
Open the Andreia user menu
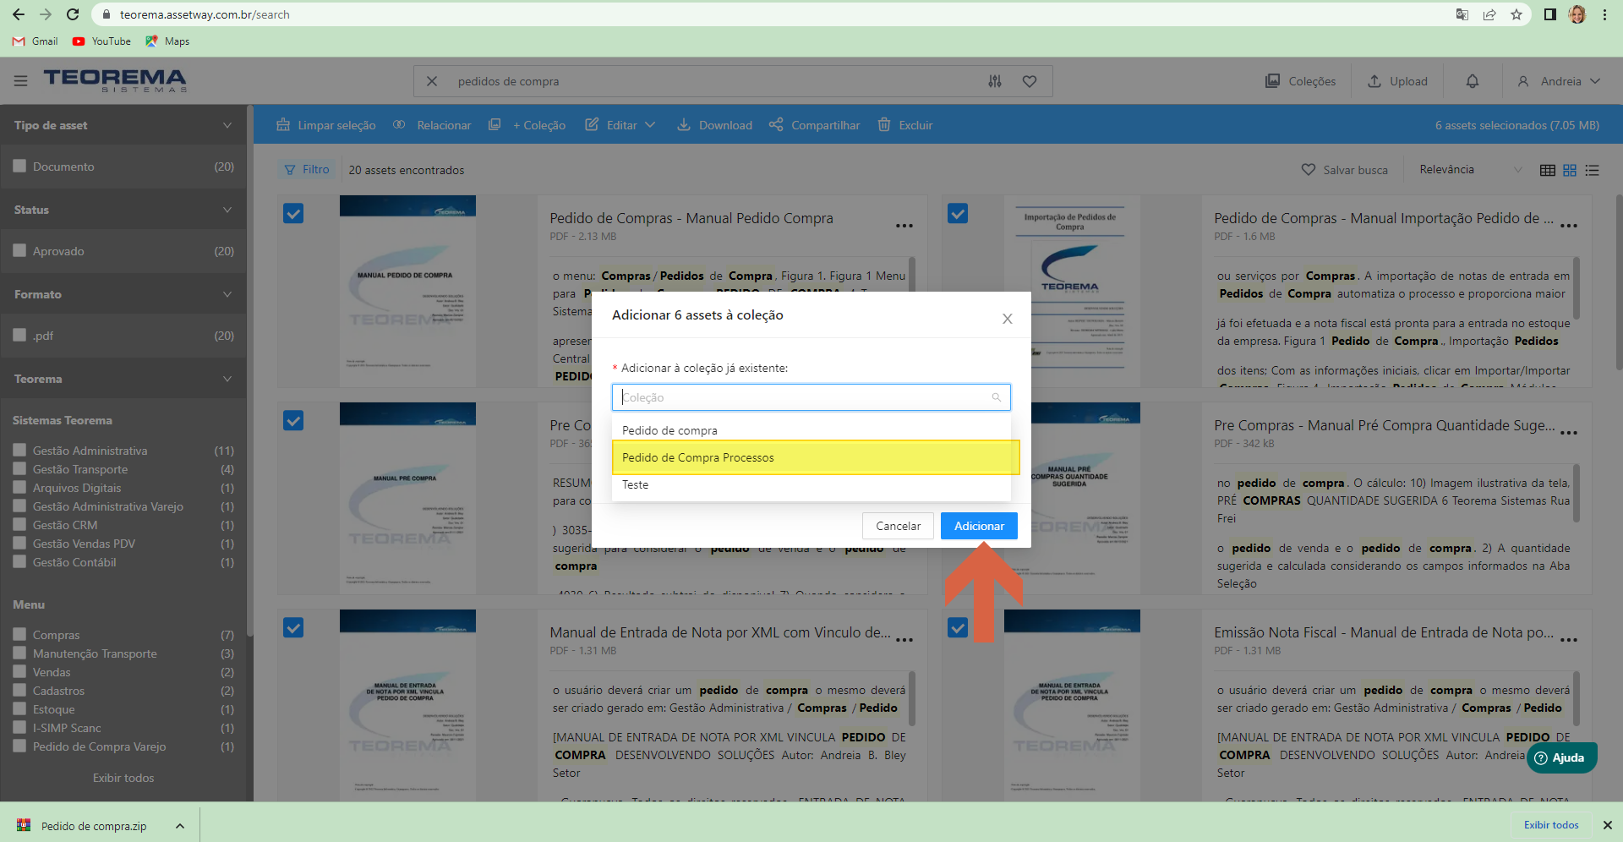coord(1559,81)
